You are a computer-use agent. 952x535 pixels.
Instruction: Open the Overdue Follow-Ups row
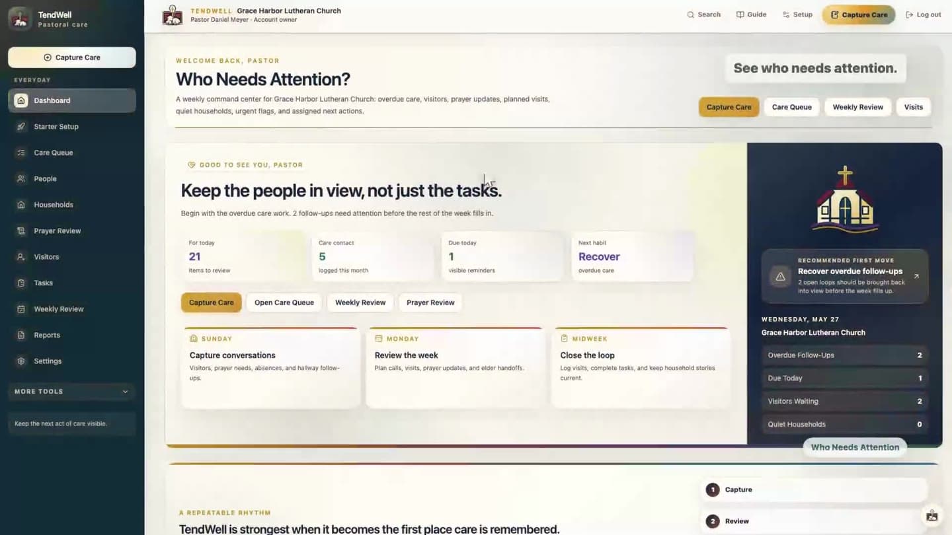845,355
